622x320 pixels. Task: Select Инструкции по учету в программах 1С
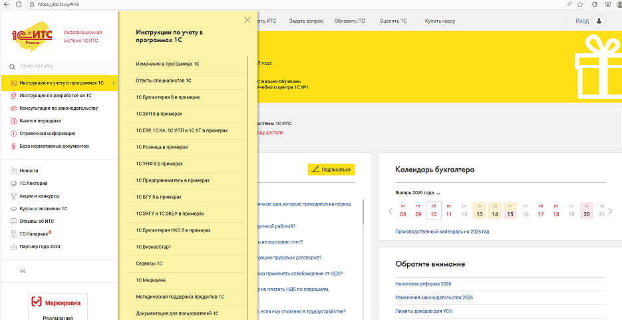click(61, 83)
